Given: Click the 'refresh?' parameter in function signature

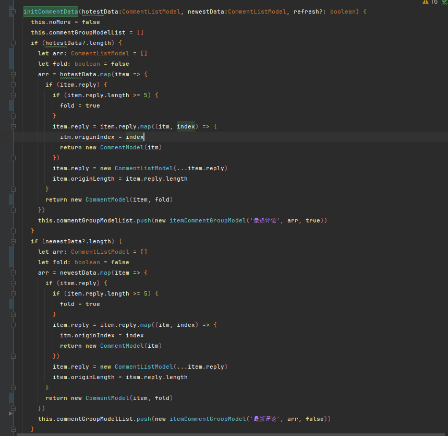Looking at the screenshot, I should [308, 11].
